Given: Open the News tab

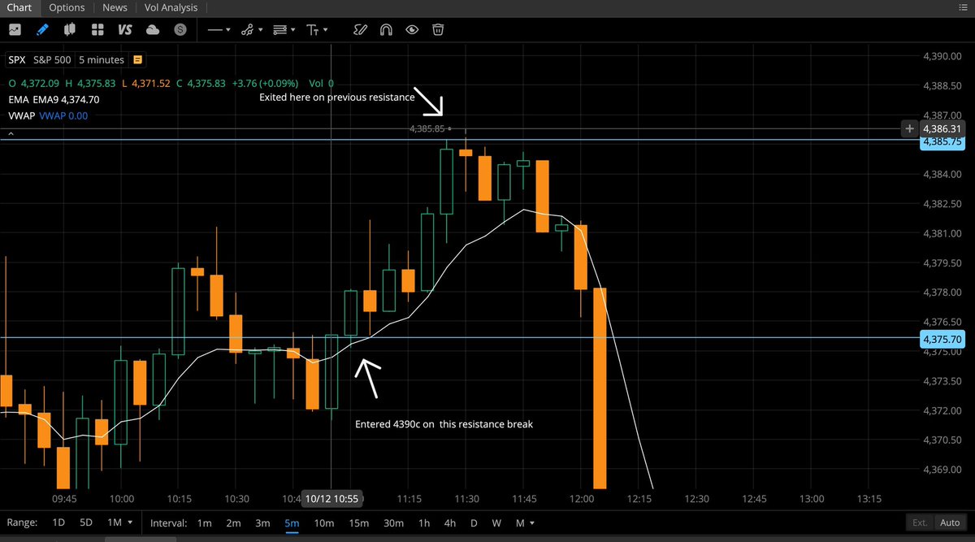Looking at the screenshot, I should 115,7.
